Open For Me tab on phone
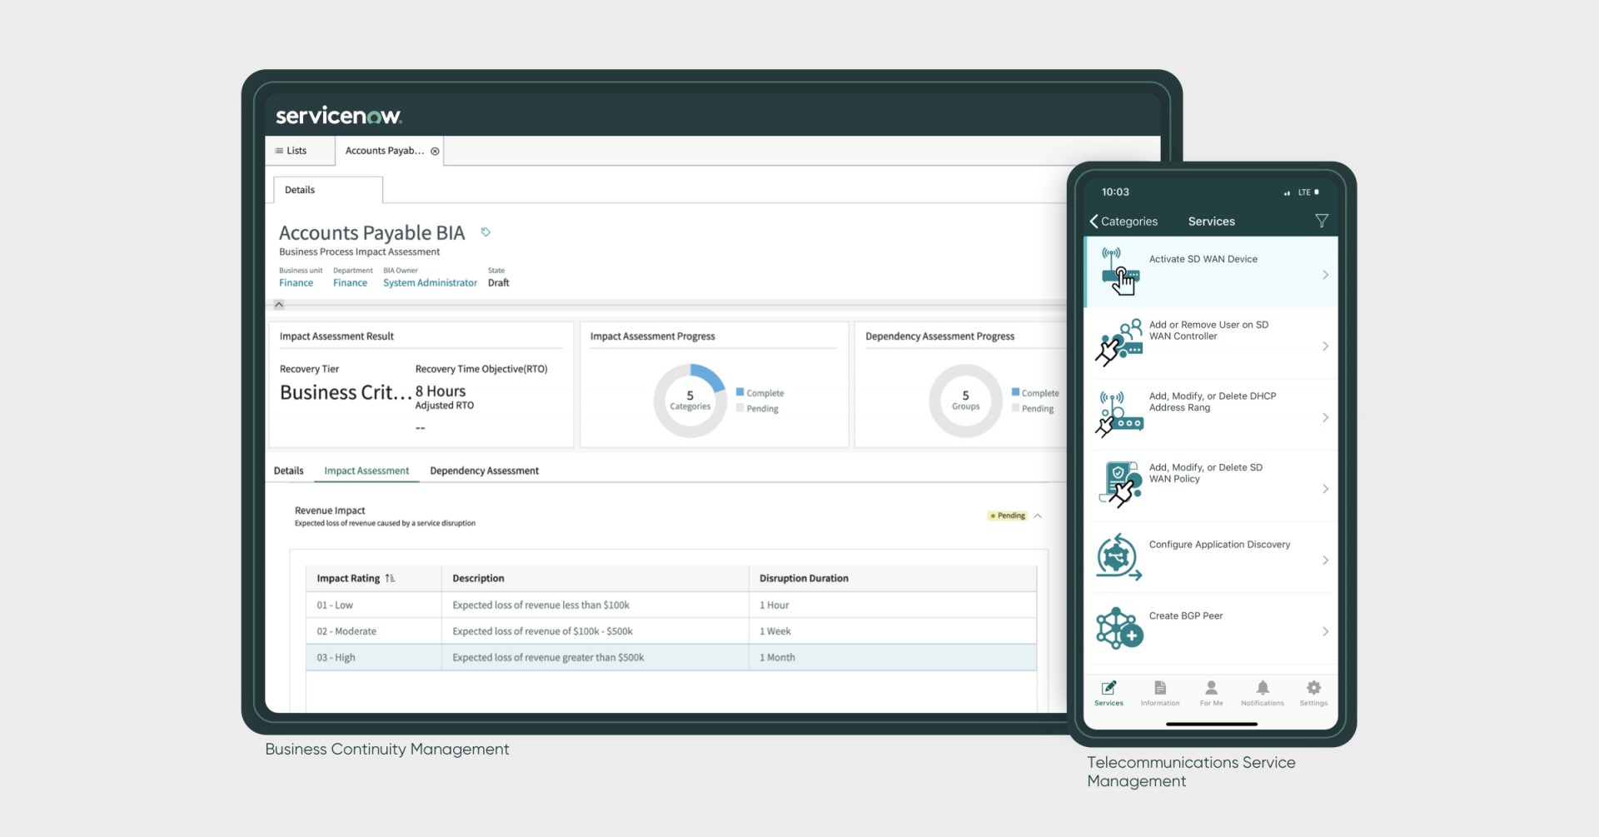The height and width of the screenshot is (837, 1599). (x=1211, y=693)
